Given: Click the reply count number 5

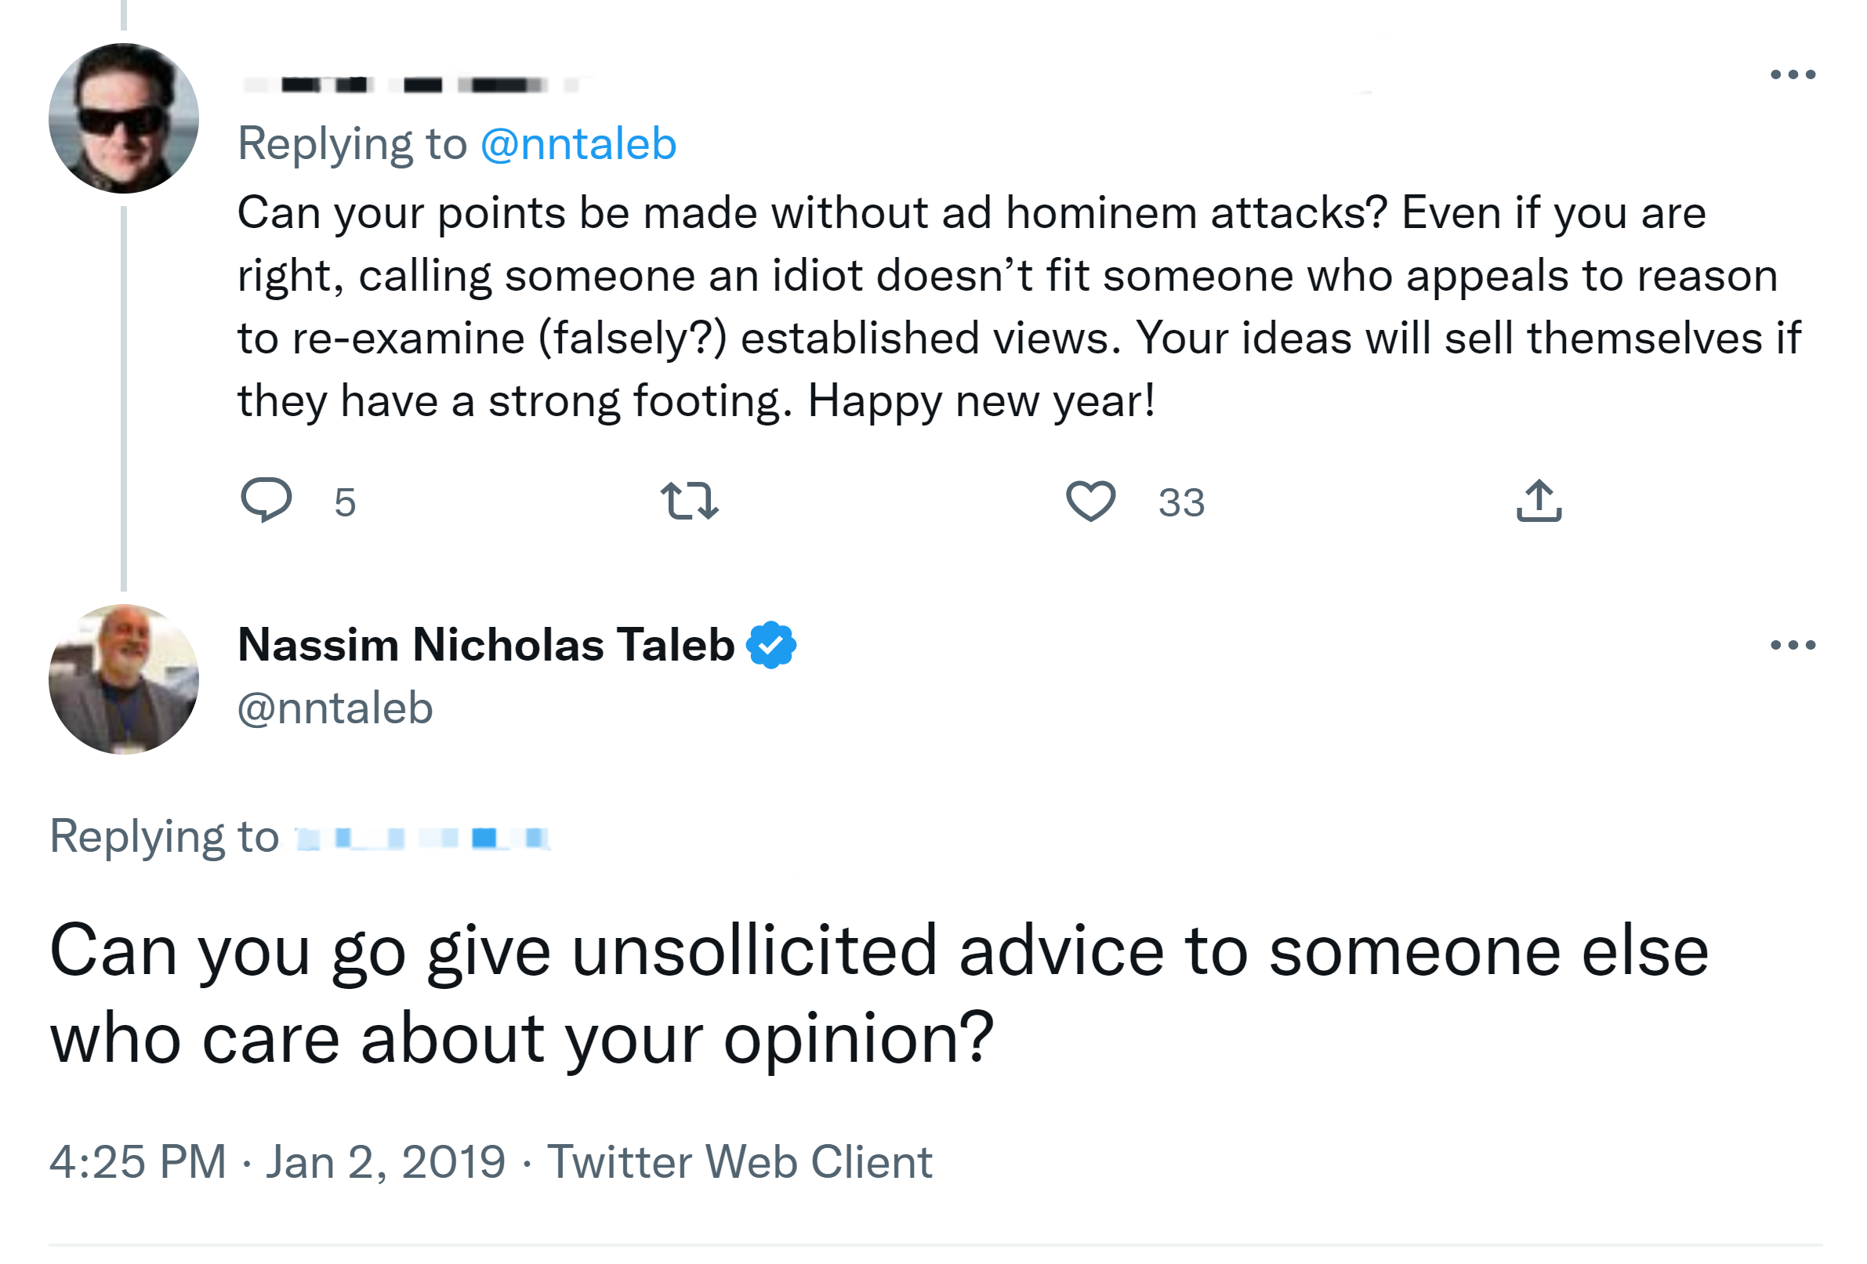Looking at the screenshot, I should point(345,503).
